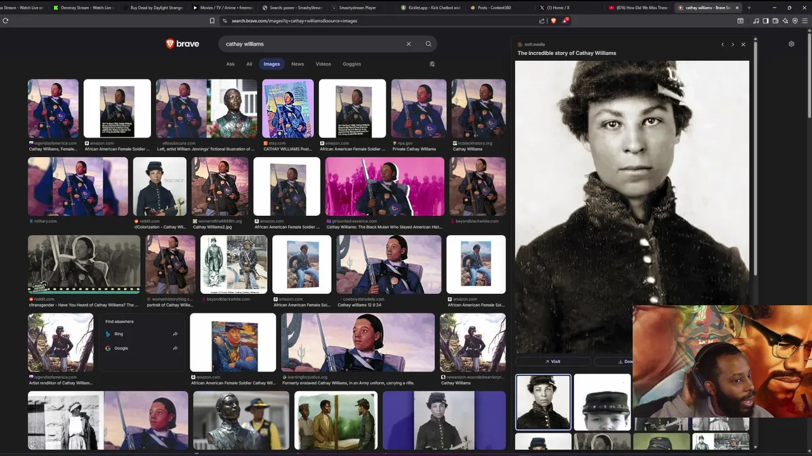Image resolution: width=812 pixels, height=456 pixels.
Task: Search Google in Find elsewhere
Action: click(121, 348)
